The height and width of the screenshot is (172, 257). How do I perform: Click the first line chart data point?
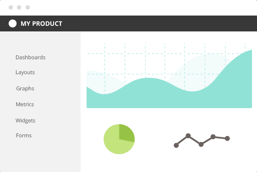[x=176, y=145]
